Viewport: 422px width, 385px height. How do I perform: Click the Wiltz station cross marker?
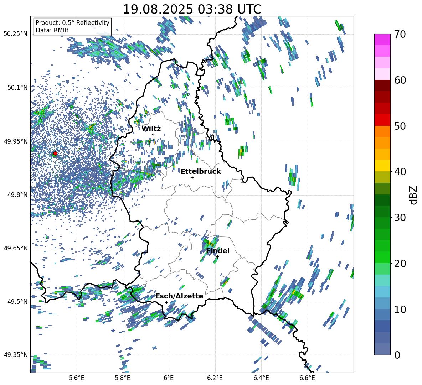click(153, 135)
